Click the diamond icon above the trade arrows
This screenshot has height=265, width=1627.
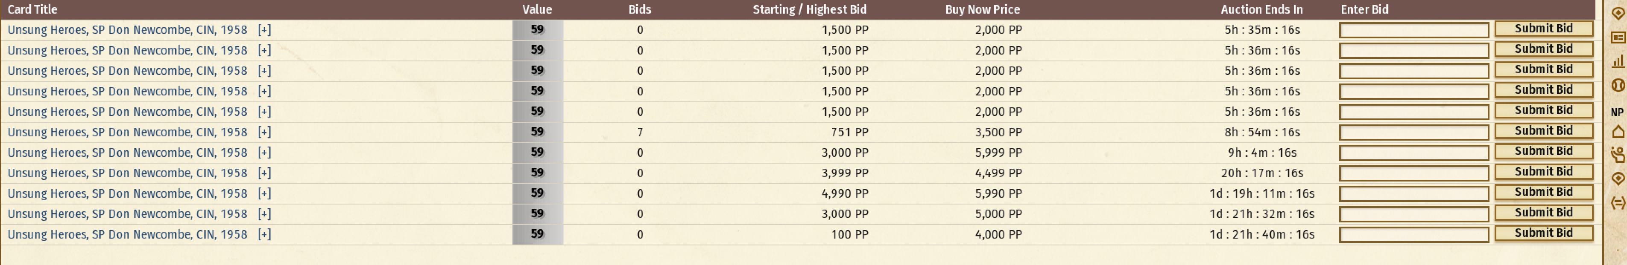click(x=1618, y=179)
